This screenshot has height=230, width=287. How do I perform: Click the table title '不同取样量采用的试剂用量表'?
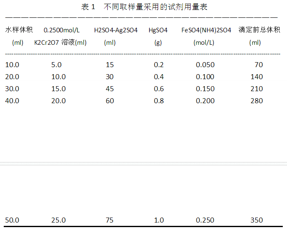[x=155, y=7]
